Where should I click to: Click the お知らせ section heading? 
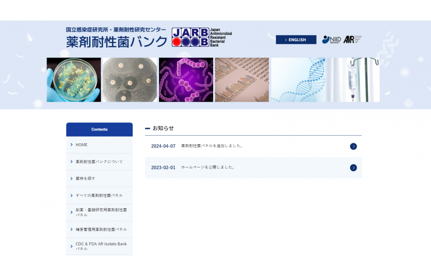(163, 128)
